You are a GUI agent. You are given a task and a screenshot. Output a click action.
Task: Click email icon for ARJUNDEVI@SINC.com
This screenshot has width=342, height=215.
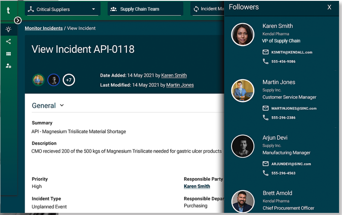point(265,163)
